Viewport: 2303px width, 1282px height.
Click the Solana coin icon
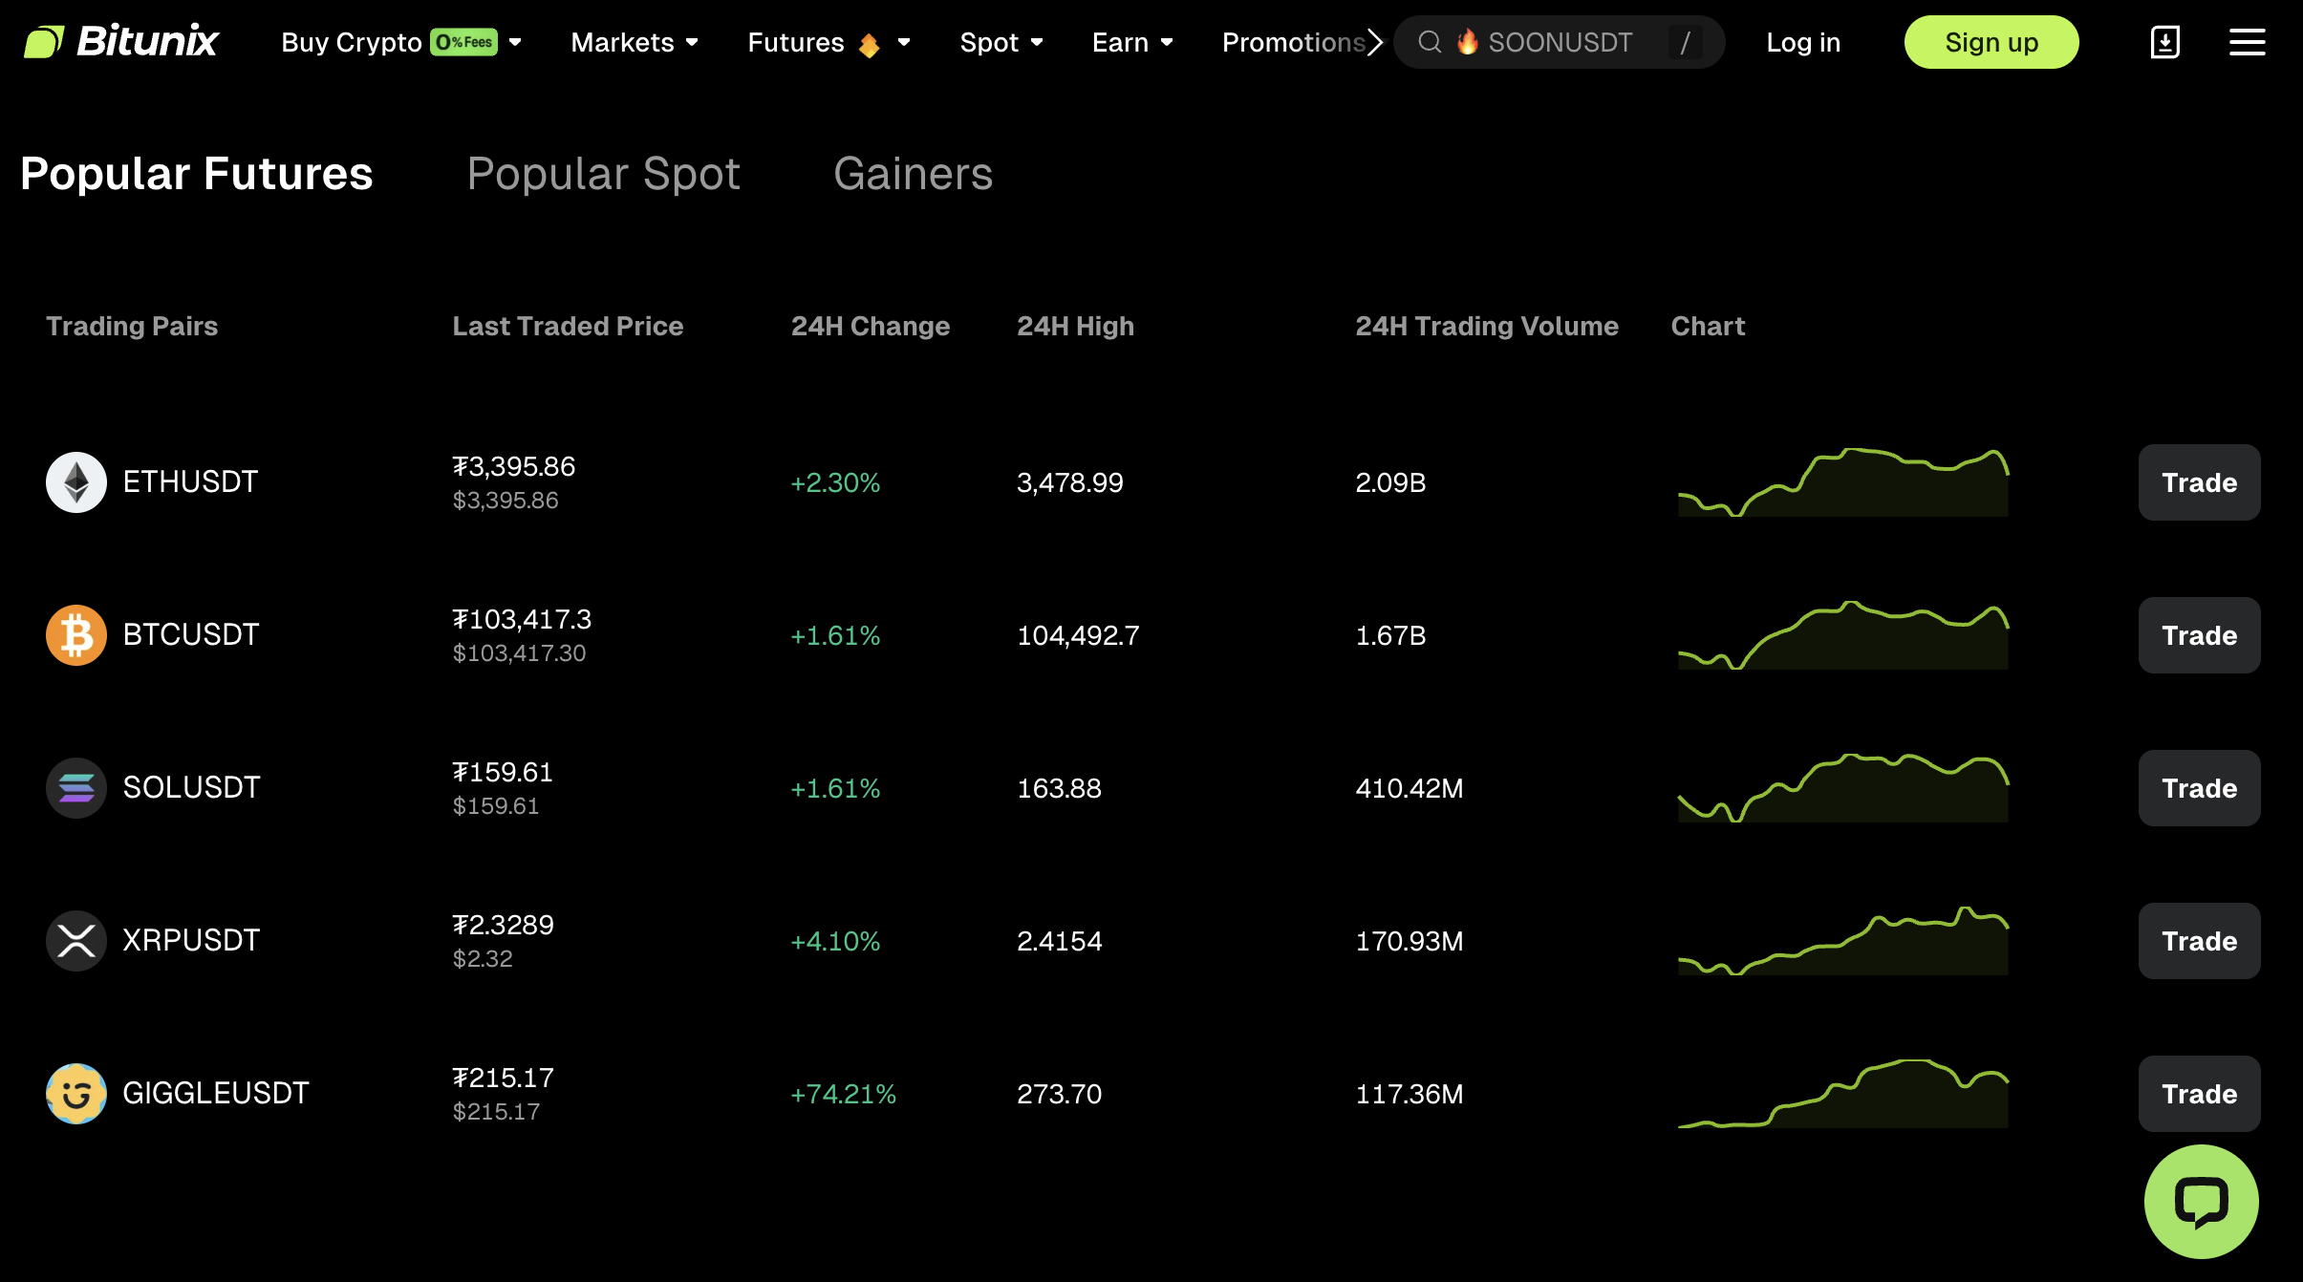click(76, 788)
